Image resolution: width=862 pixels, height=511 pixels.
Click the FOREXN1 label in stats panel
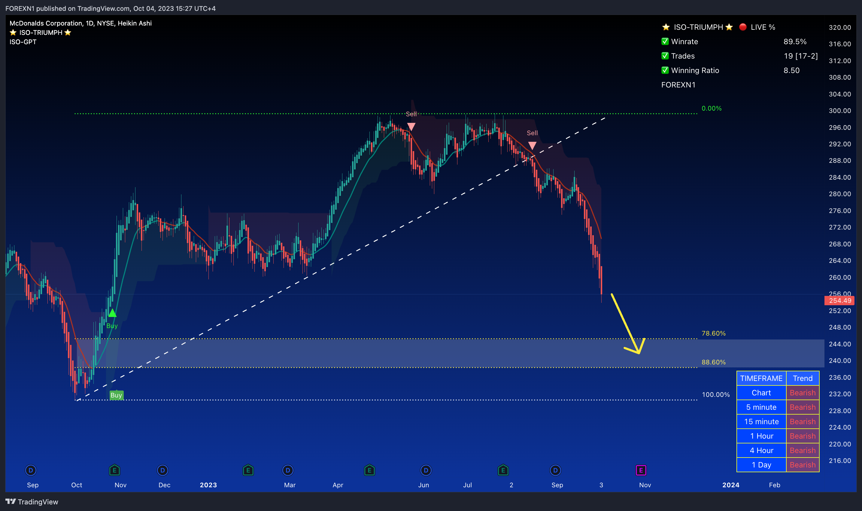pos(678,85)
